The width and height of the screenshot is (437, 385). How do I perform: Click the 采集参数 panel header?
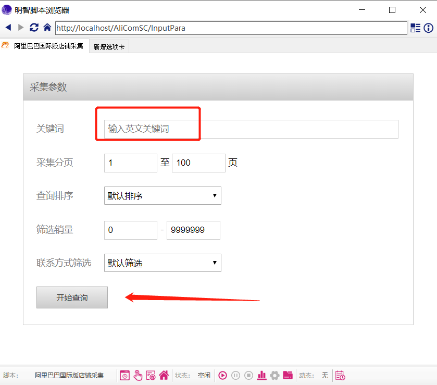click(x=218, y=87)
